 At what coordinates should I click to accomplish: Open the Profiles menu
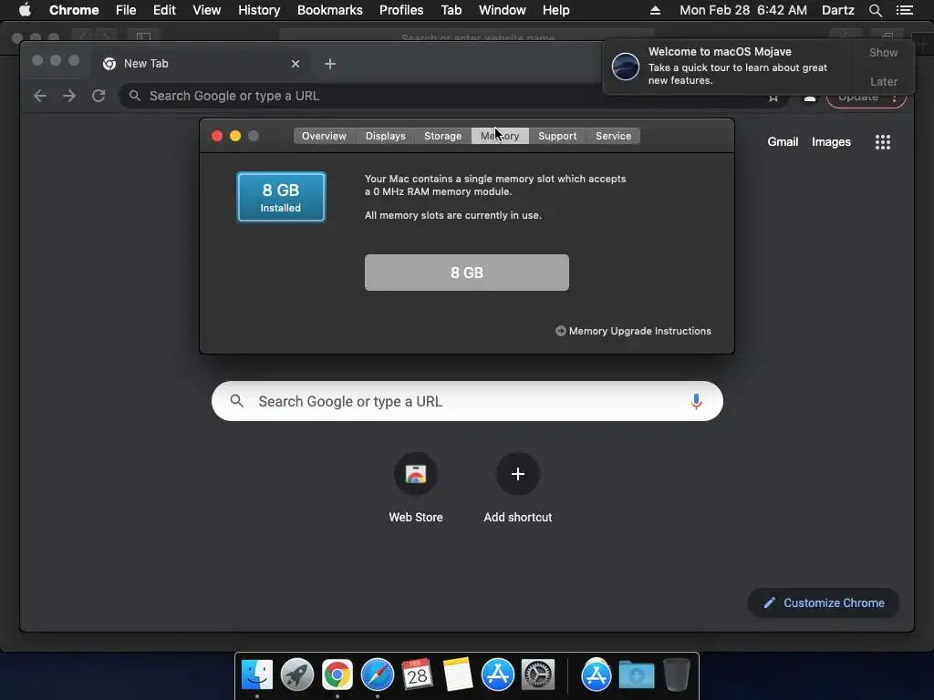[401, 10]
